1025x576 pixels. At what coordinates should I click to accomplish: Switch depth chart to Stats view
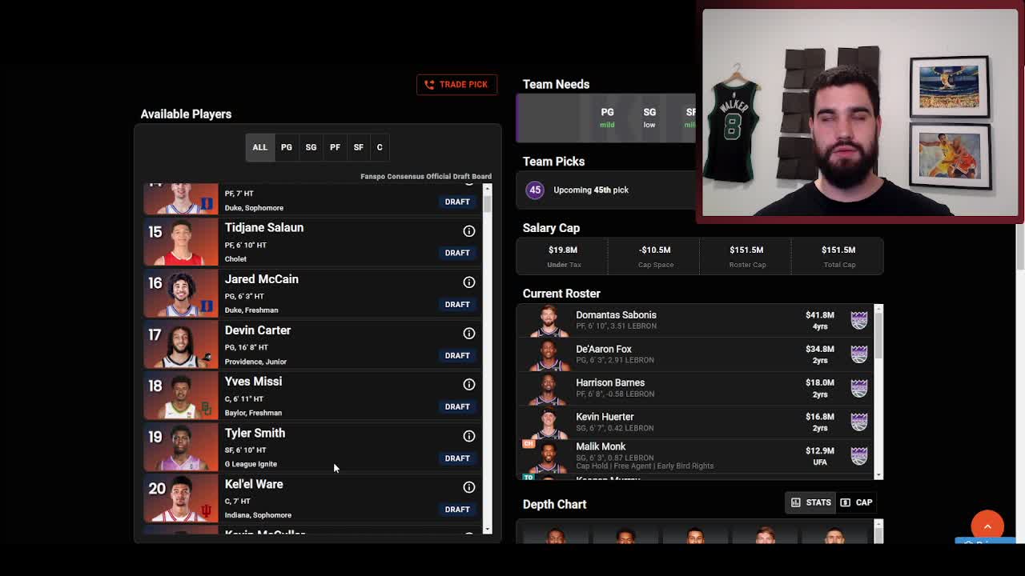point(810,502)
